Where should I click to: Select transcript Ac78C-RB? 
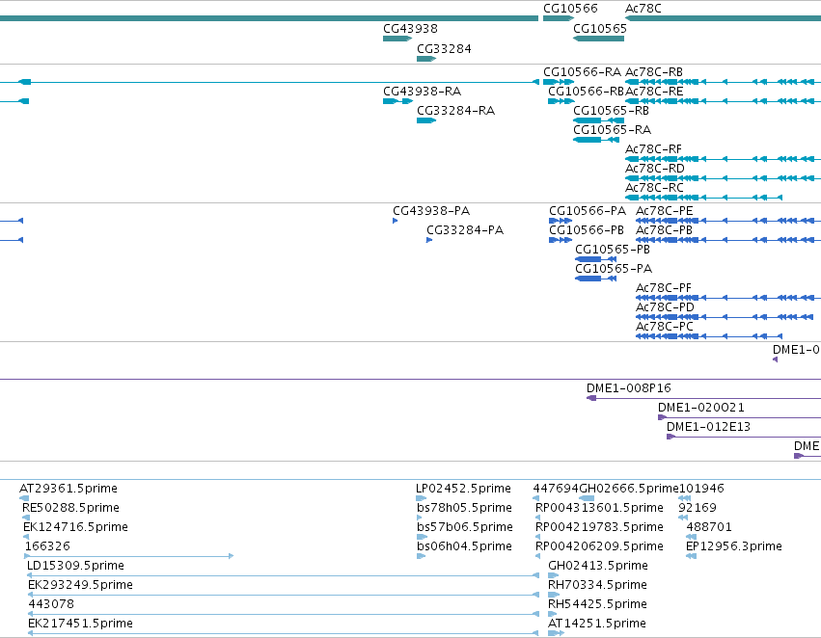click(654, 72)
